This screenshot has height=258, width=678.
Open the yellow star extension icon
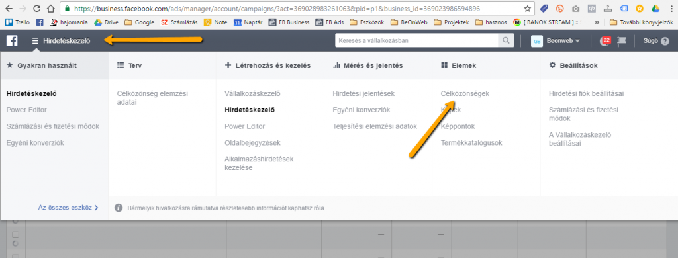(x=640, y=8)
